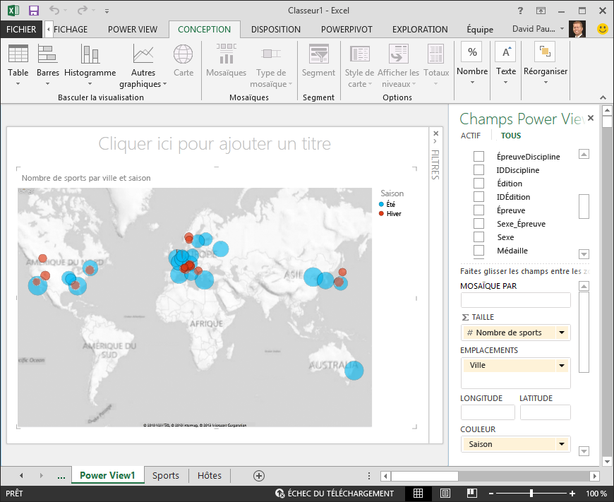Go to the Sports sheet tab

tap(166, 476)
